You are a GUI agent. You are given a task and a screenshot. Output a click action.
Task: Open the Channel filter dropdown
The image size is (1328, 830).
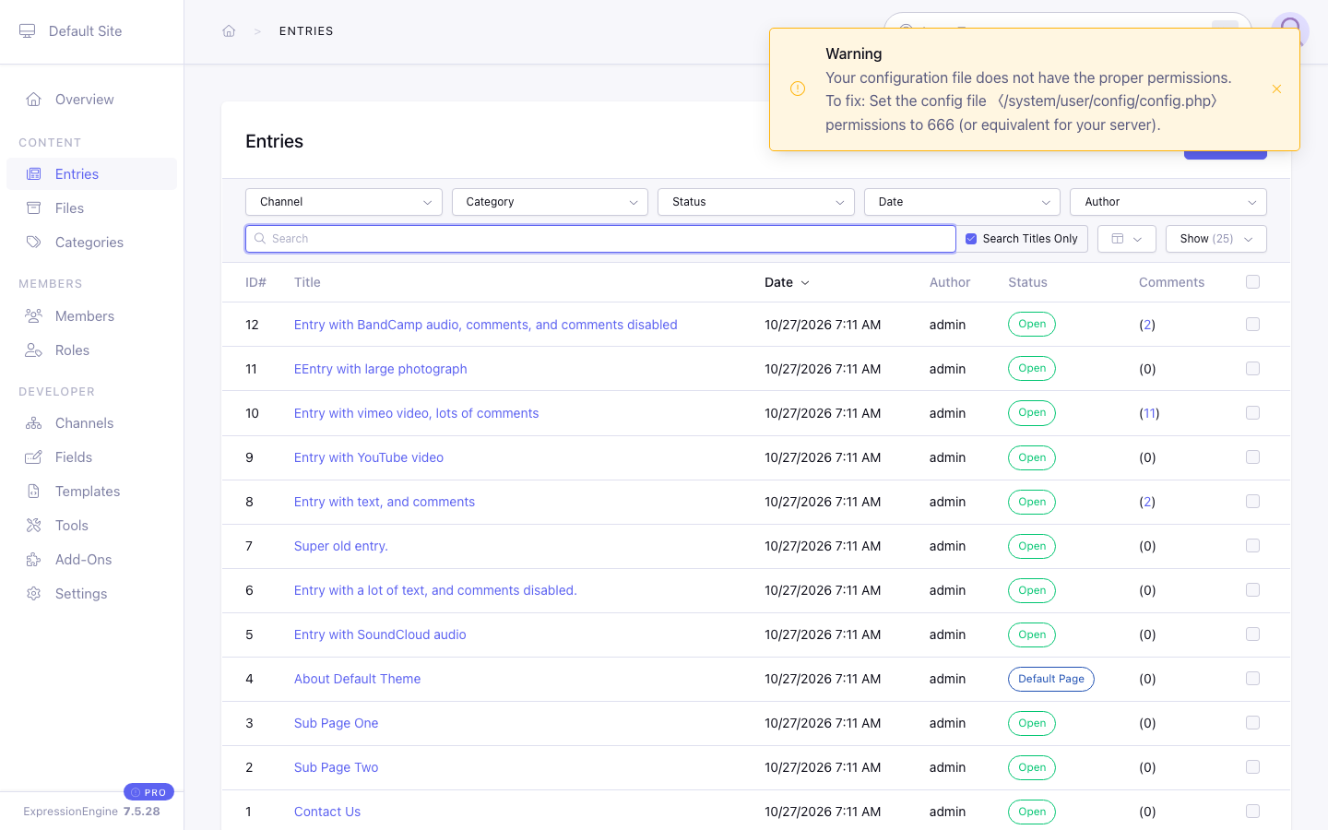pos(344,202)
